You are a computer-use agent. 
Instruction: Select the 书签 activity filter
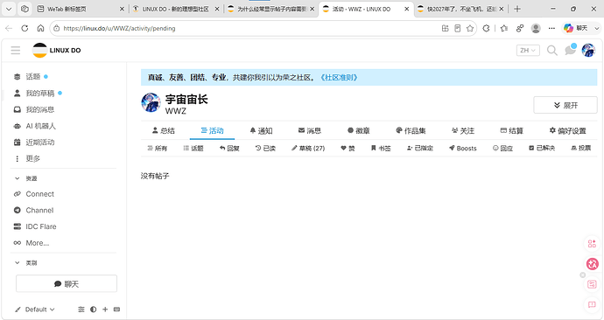(381, 148)
